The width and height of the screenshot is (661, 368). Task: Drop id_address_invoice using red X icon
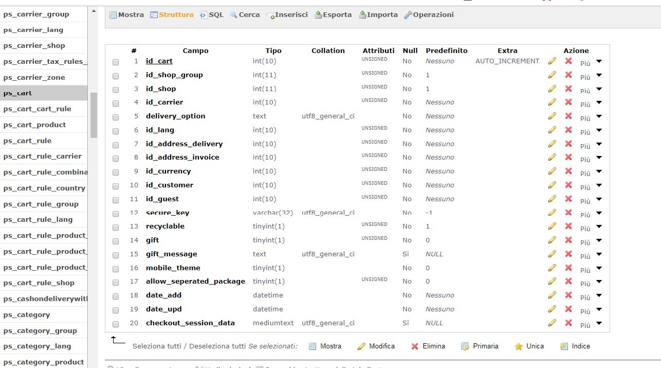click(x=568, y=157)
